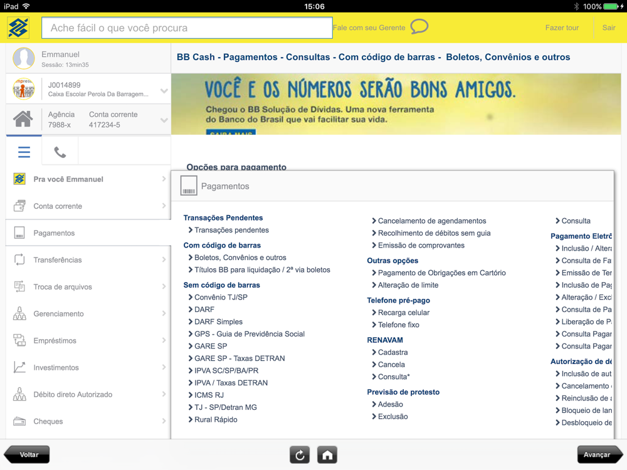Open Cancelamento de agendamentos
Screen dimensions: 627x470
tap(432, 221)
